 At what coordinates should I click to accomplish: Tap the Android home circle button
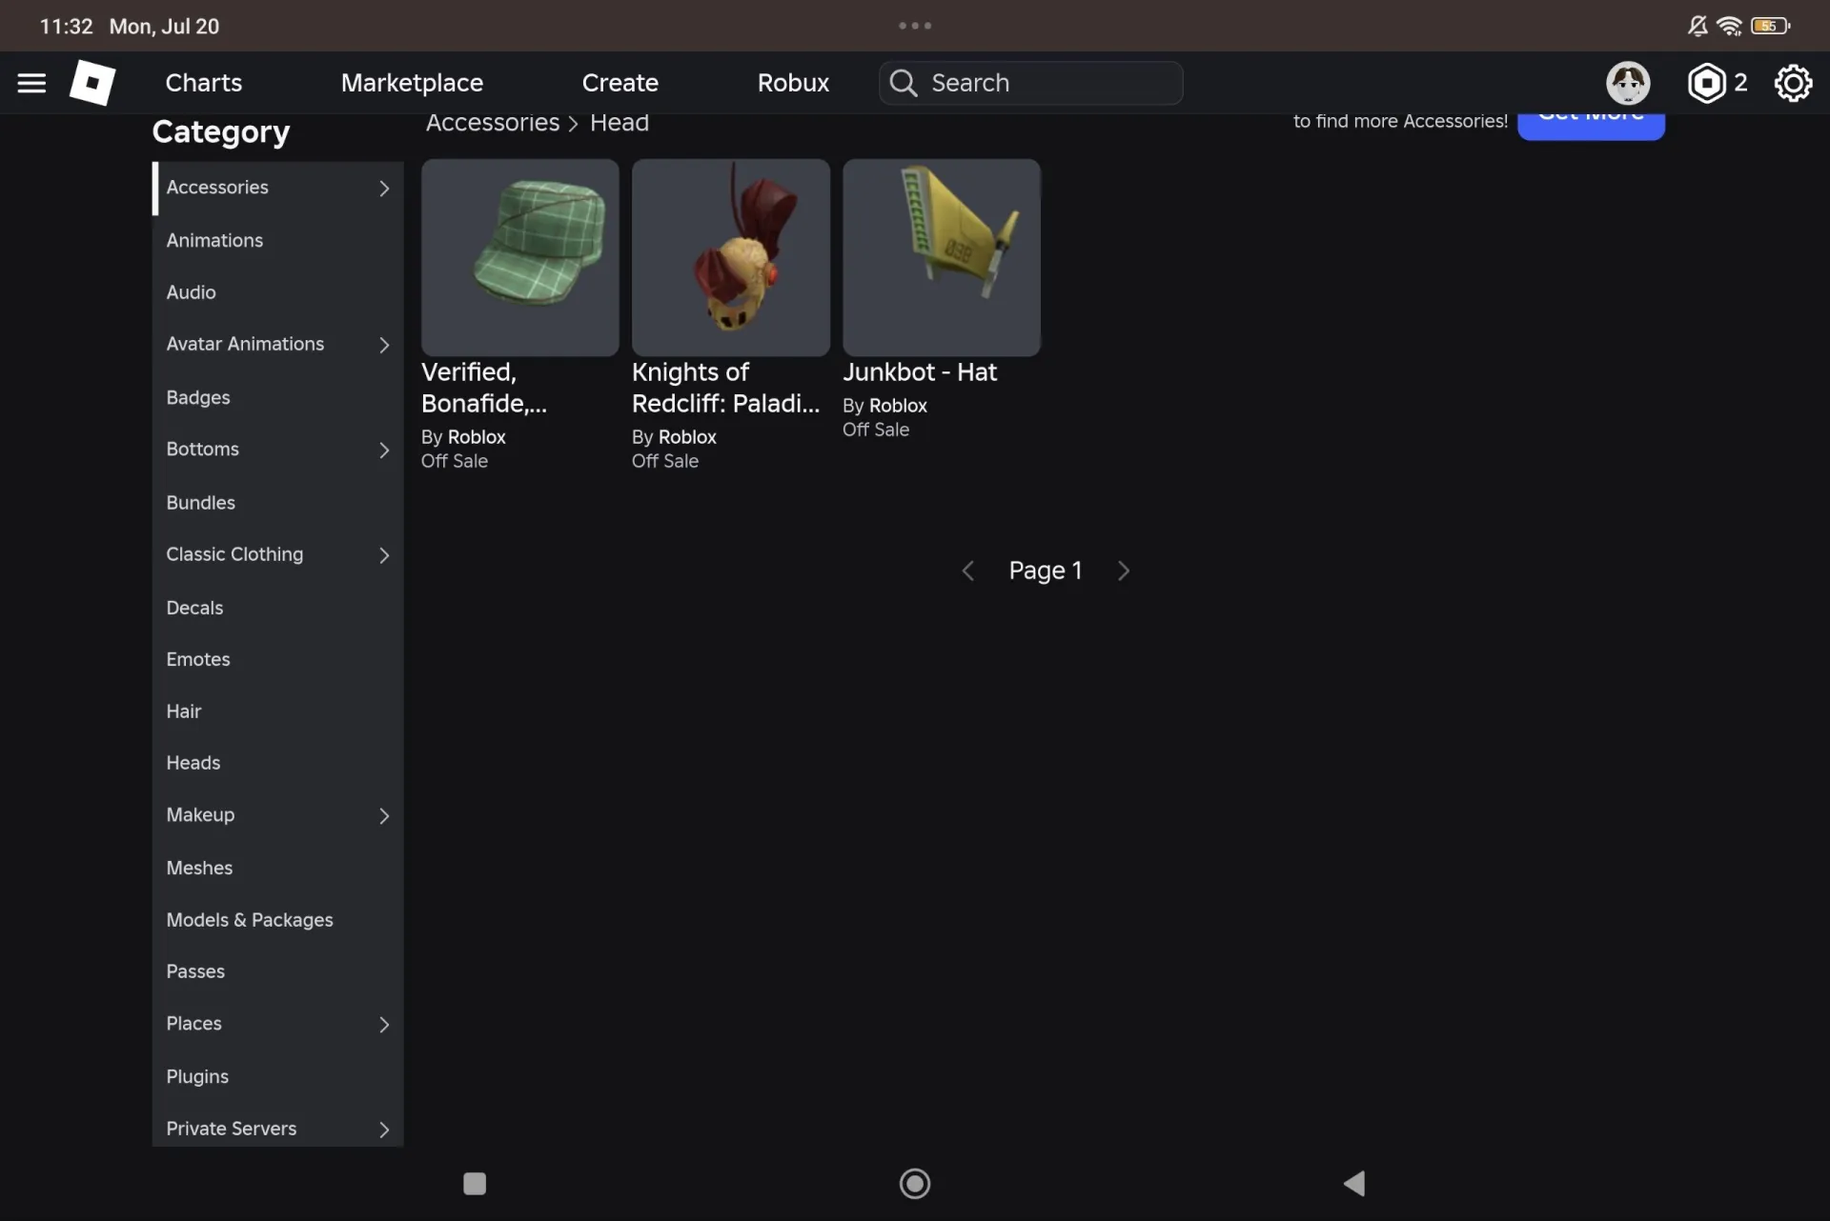click(x=915, y=1183)
